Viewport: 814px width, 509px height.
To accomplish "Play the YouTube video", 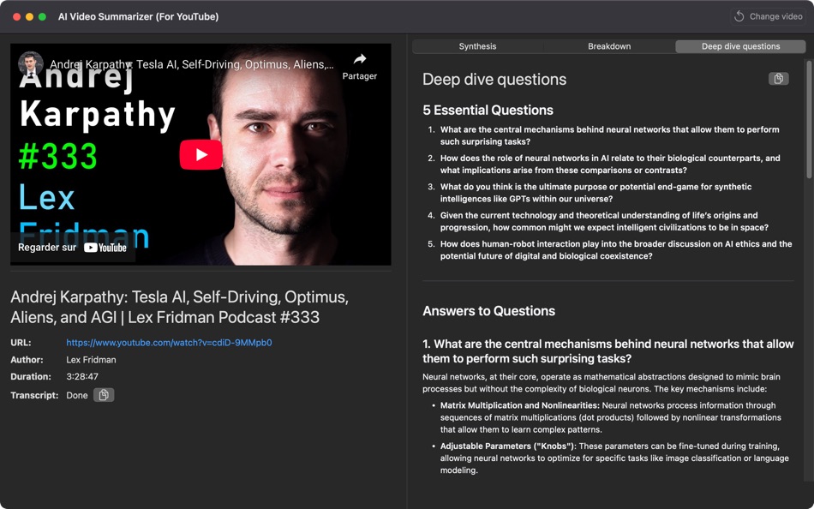I will 201,155.
